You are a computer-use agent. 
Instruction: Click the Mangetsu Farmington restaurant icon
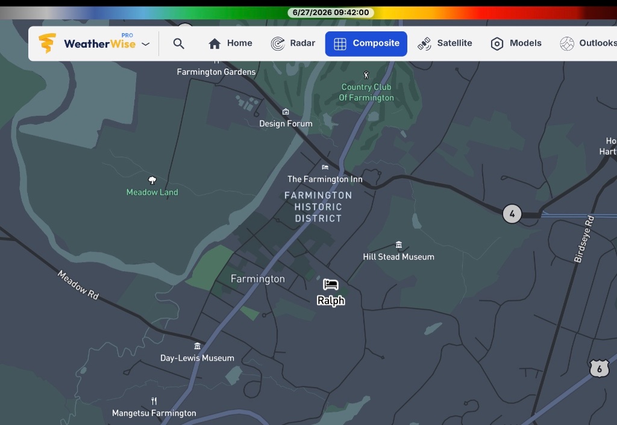point(154,401)
